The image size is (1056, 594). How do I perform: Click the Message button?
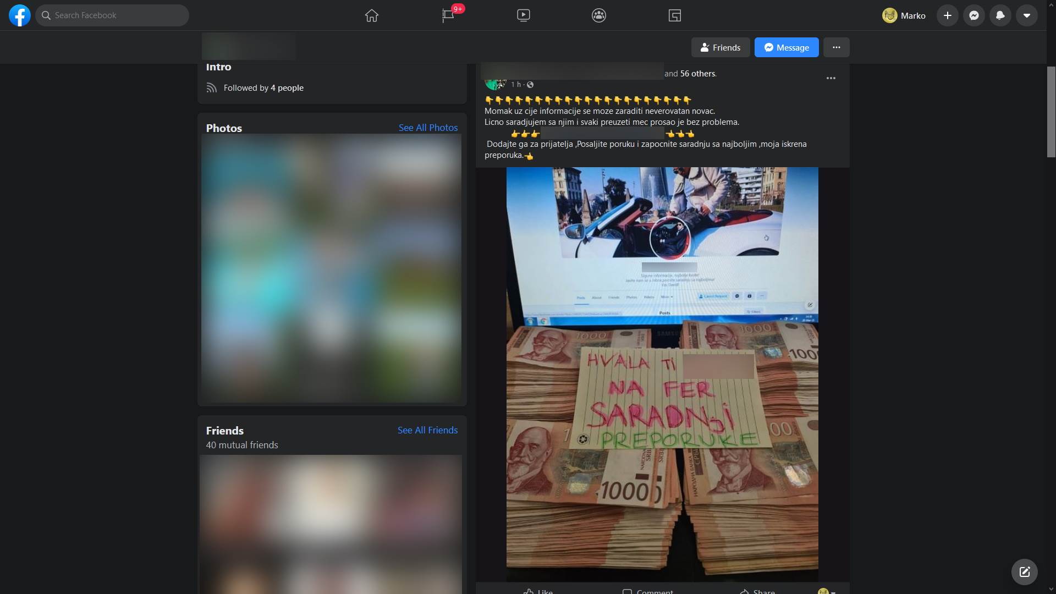click(x=787, y=47)
